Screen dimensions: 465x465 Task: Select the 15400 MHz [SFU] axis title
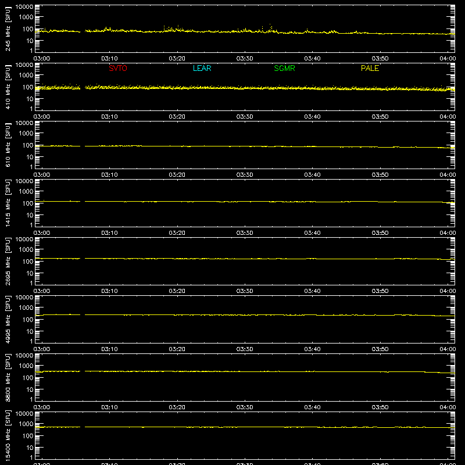8,435
